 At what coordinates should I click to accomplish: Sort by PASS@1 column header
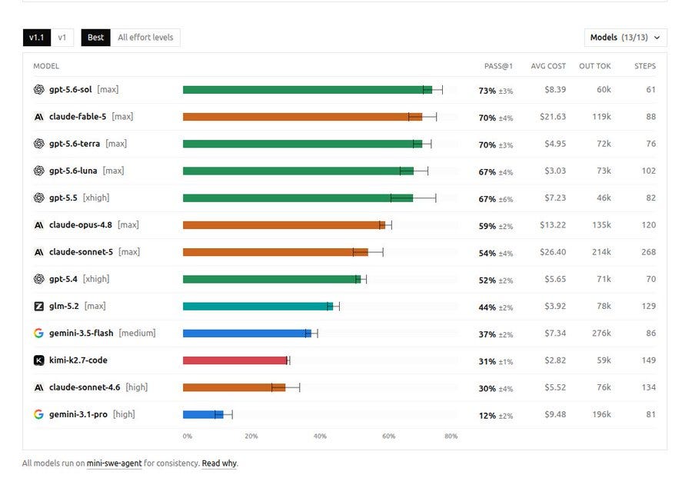(x=498, y=66)
